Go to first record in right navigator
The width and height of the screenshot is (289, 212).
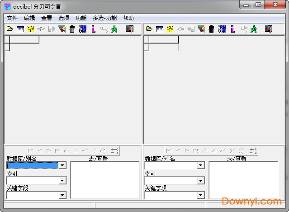169,151
